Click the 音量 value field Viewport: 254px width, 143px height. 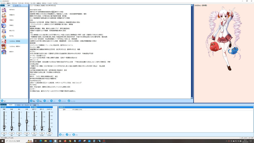point(4,133)
